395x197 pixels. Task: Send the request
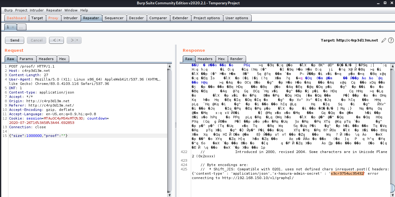pyautogui.click(x=15, y=40)
